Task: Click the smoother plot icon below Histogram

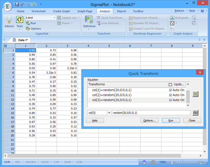Action: (172, 23)
